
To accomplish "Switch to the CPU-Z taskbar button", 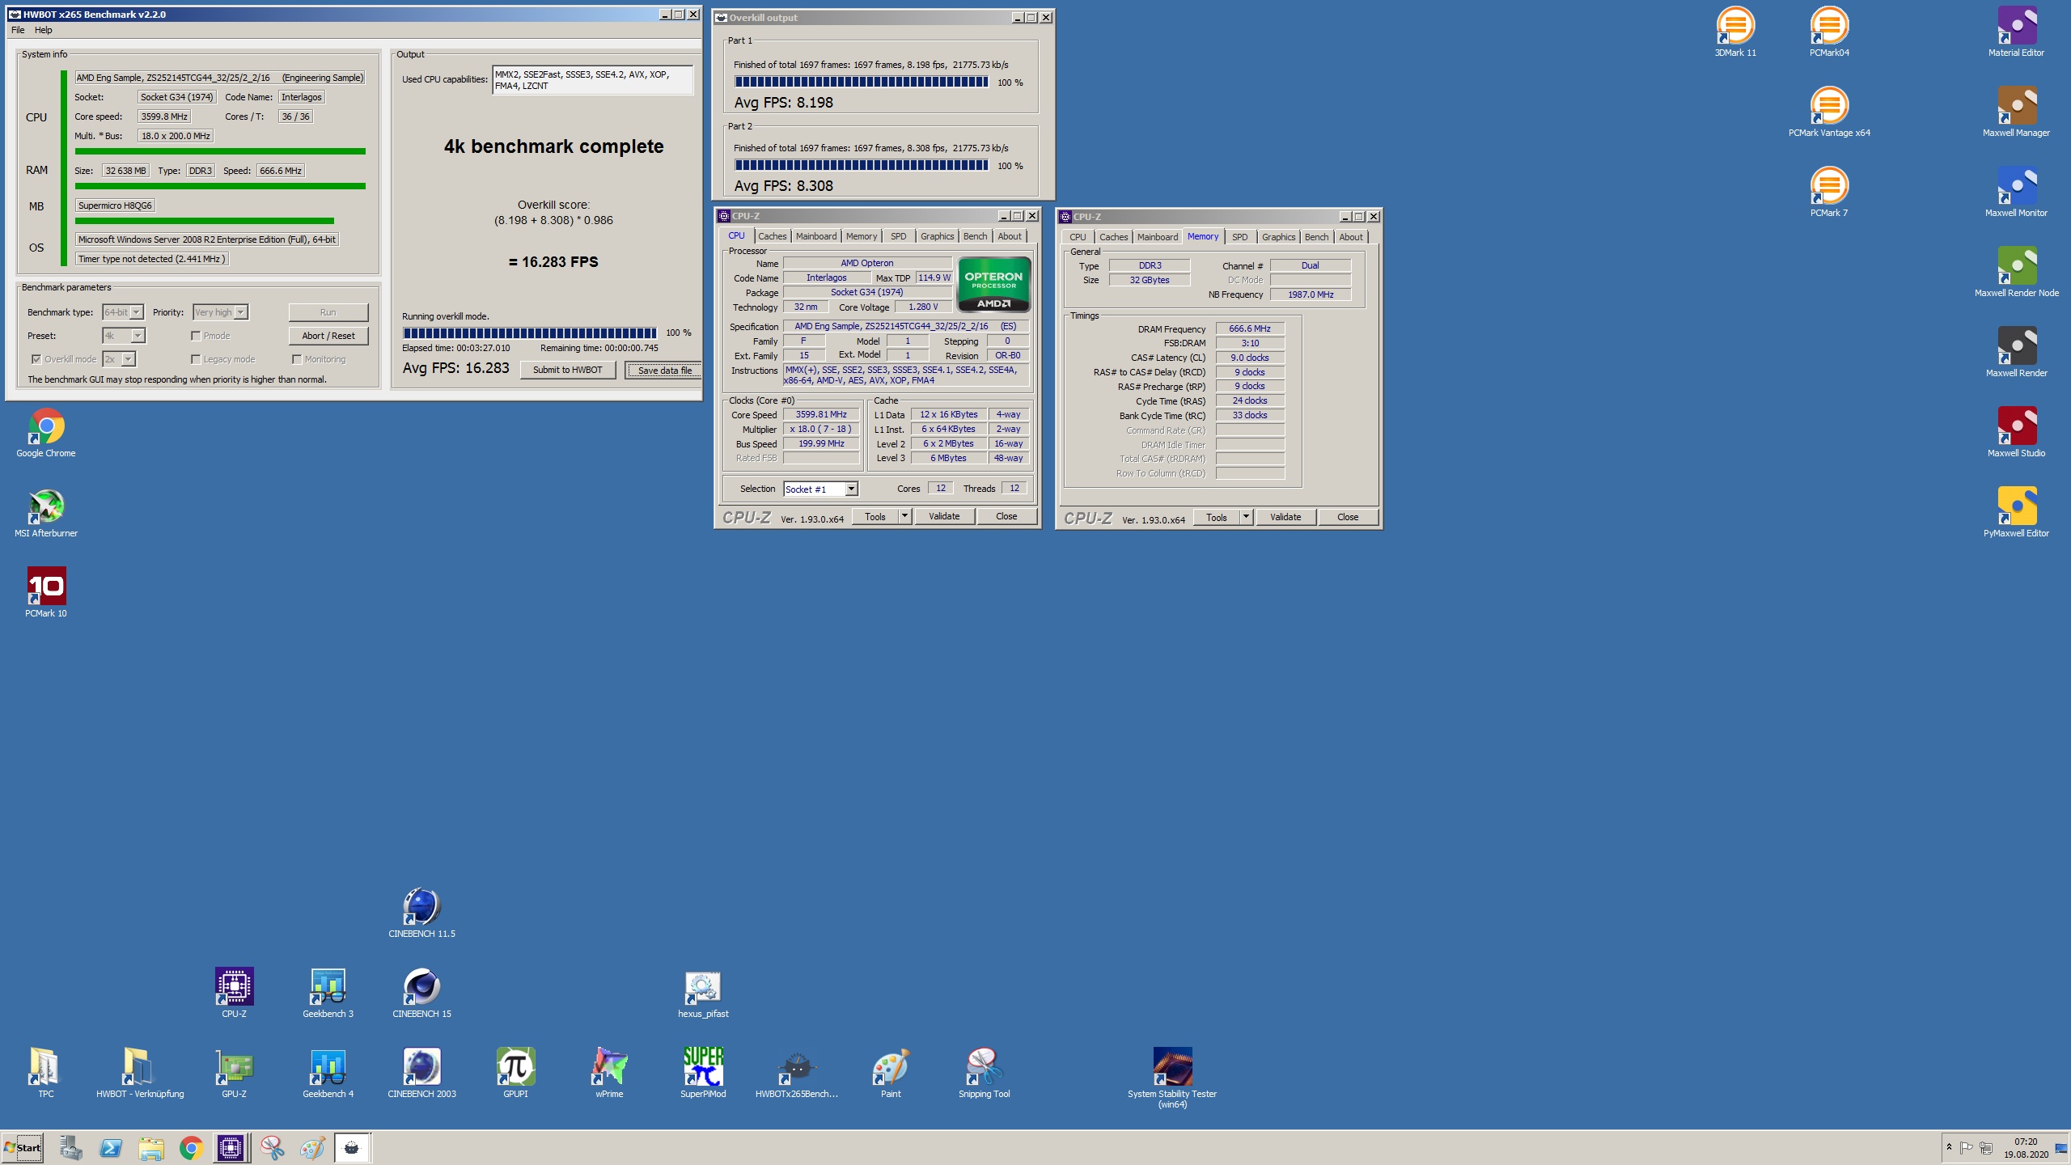I will pos(231,1147).
